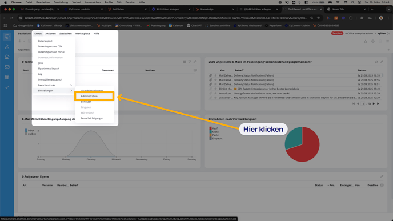Click the column settings icon in the Termine table header
This screenshot has height=221, width=393.
tap(195, 70)
